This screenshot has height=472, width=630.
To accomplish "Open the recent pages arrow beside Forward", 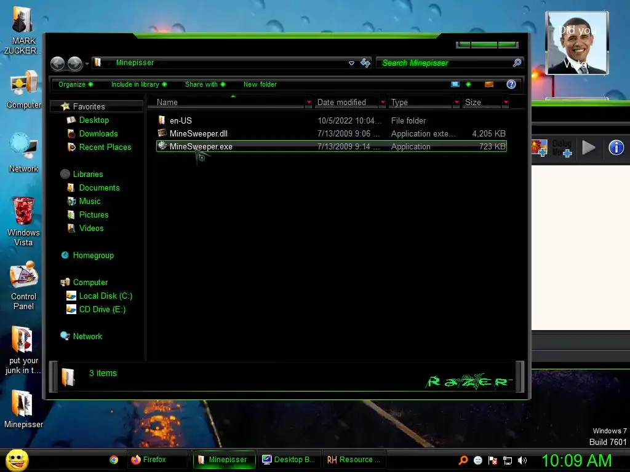I will tap(87, 64).
